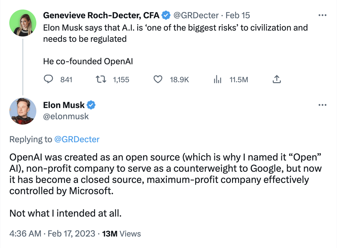The image size is (337, 248).
Task: Open more options on Genevieve's tweet
Action: click(322, 15)
